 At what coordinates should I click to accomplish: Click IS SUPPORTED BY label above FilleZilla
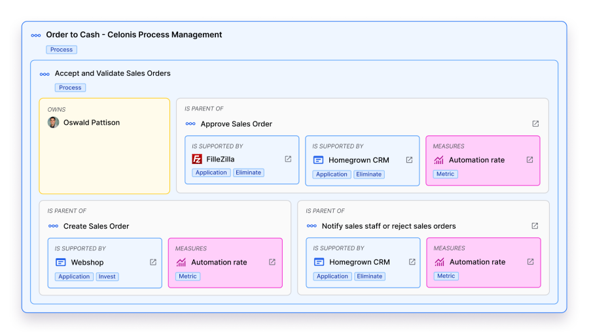click(217, 146)
